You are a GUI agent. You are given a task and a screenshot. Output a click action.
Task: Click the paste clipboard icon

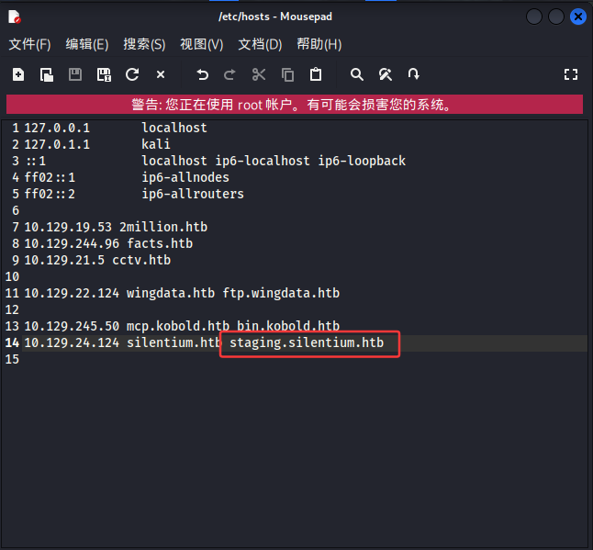pos(316,74)
